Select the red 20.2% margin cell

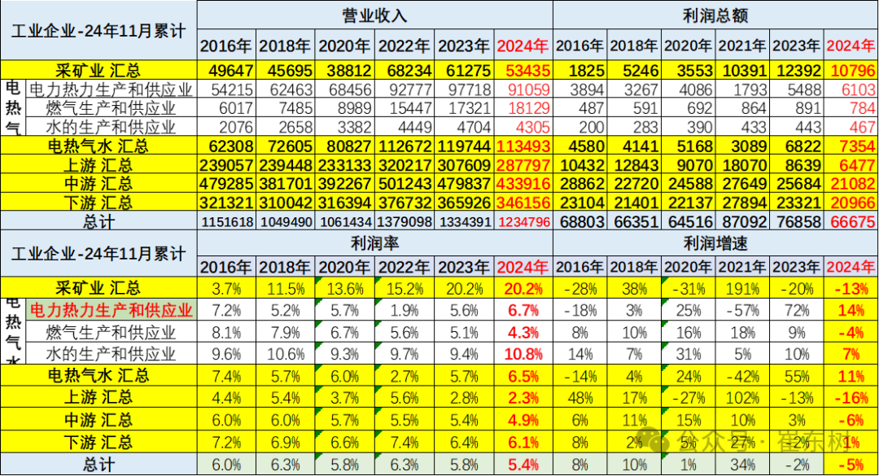point(523,288)
